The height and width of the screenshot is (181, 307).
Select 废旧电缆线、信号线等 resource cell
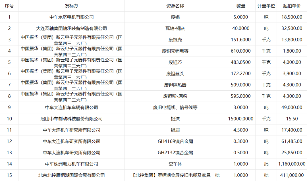tap(175, 108)
